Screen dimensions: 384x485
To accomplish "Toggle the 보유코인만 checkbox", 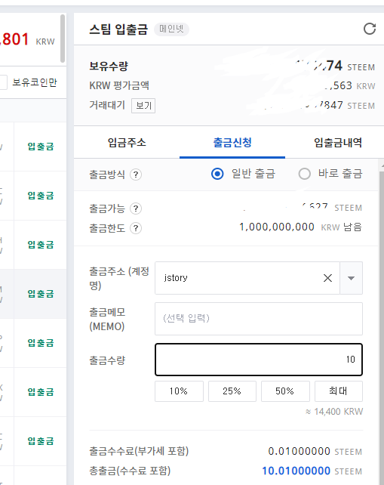I will pos(3,82).
